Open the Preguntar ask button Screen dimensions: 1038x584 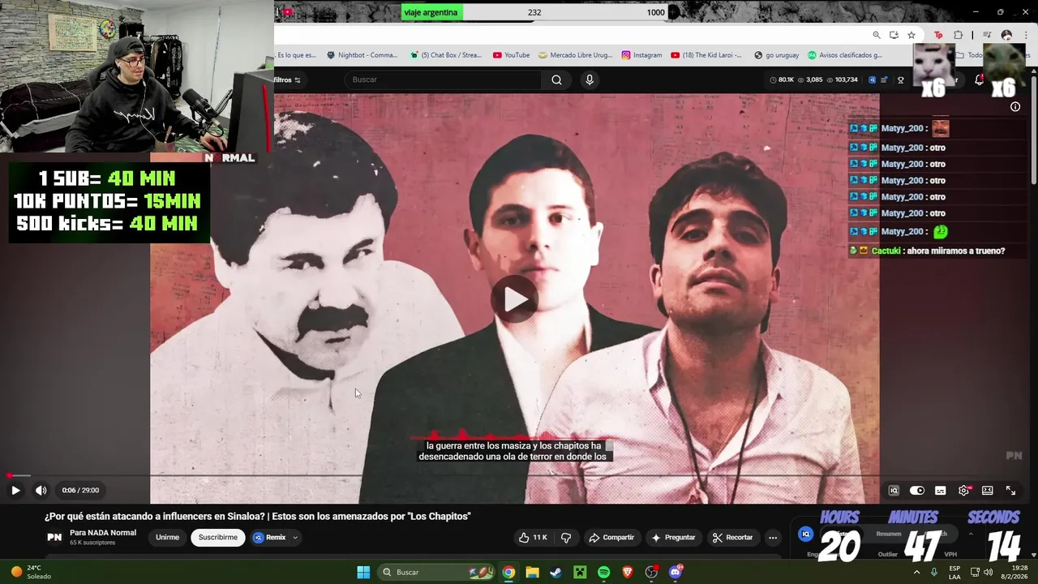[x=673, y=537]
